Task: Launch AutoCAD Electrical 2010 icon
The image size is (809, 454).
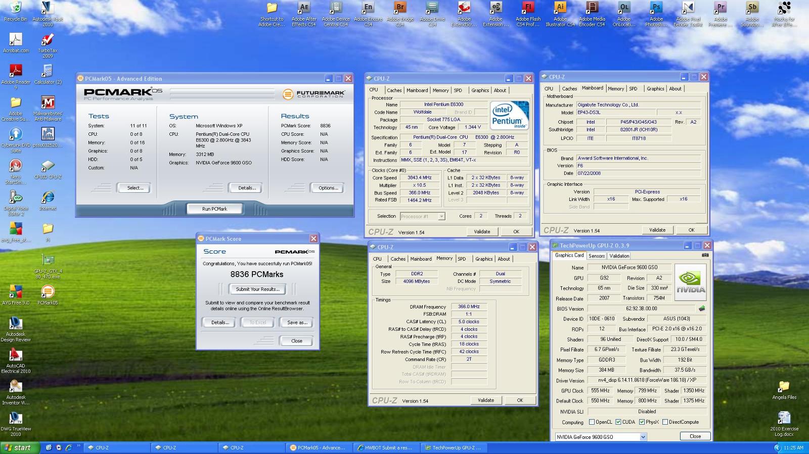Action: (16, 361)
